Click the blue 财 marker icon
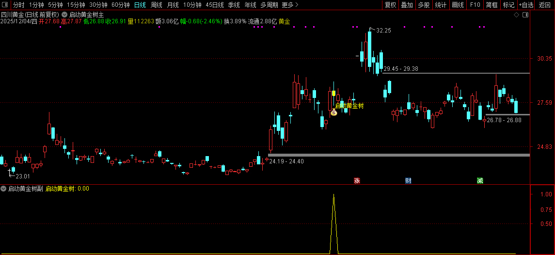Screen dimensions: 555x255 coord(408,181)
